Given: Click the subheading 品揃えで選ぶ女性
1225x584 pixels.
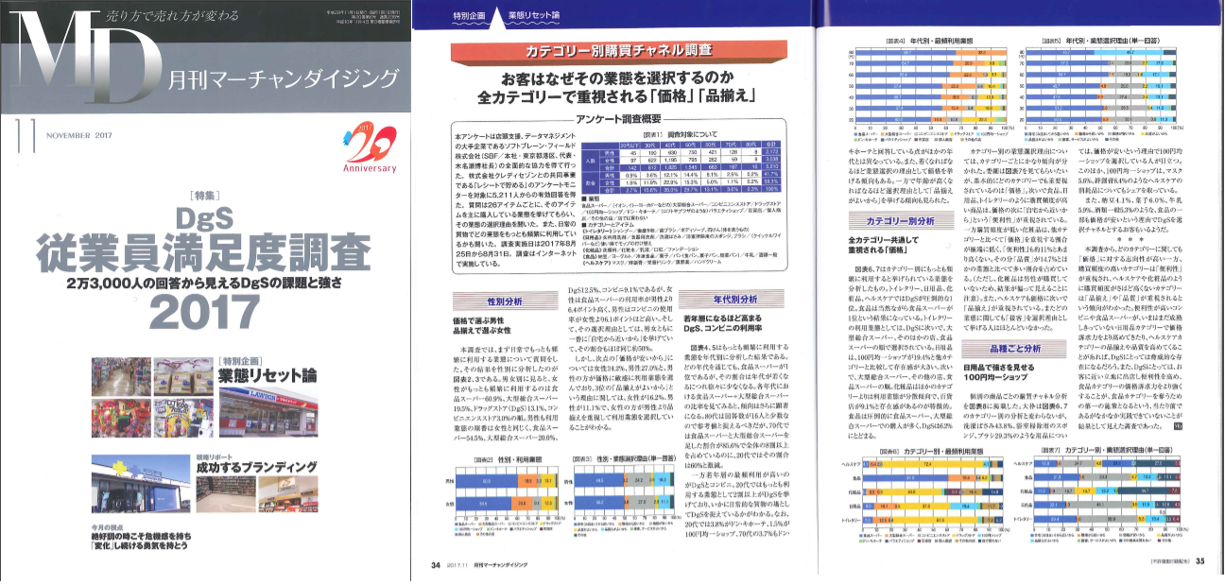Looking at the screenshot, I should 483,331.
